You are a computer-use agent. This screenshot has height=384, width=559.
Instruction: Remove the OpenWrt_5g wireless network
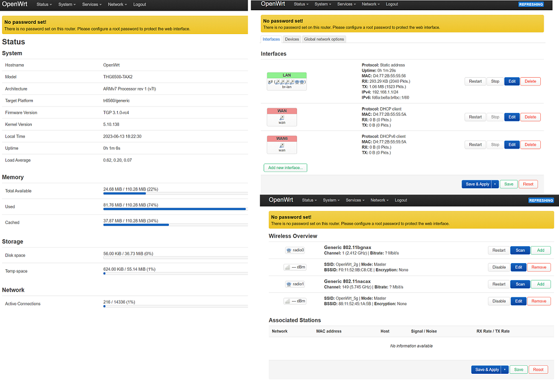(x=539, y=301)
